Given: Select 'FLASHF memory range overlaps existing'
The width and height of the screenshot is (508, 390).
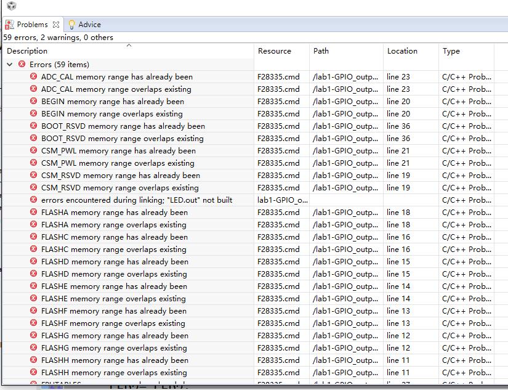Looking at the screenshot, I should pyautogui.click(x=113, y=323).
